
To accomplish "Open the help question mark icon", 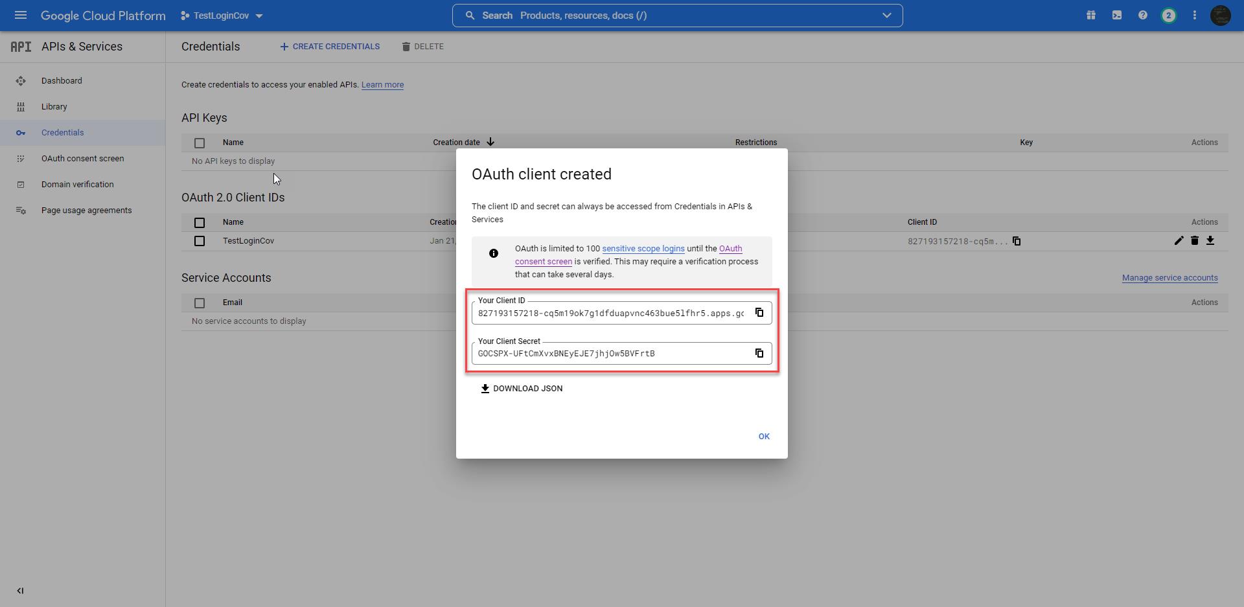I will pos(1143,15).
